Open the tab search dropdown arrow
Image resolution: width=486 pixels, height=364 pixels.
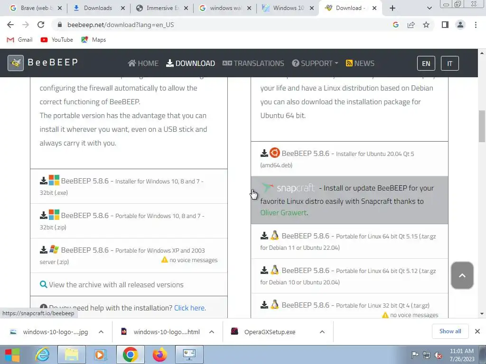coord(429,8)
